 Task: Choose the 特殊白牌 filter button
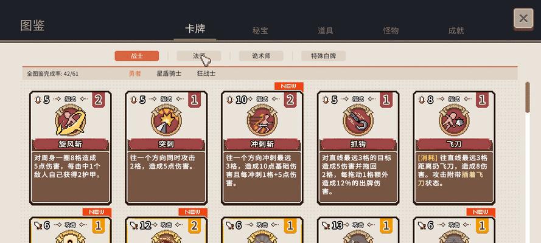[323, 56]
